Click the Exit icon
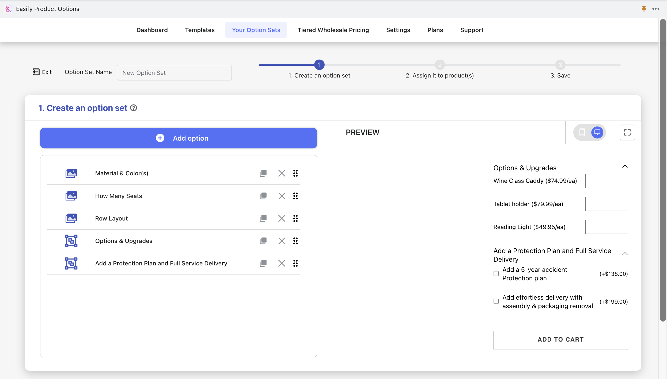667x379 pixels. (x=36, y=72)
